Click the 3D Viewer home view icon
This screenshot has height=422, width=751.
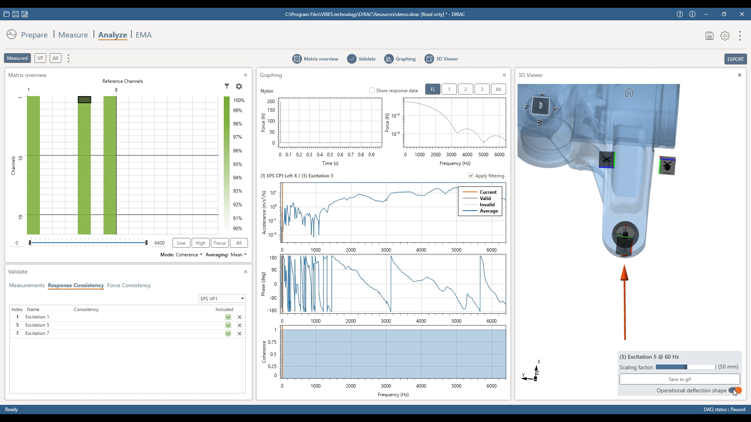click(629, 93)
